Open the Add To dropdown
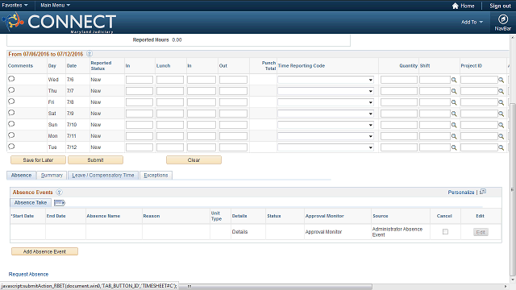This screenshot has width=516, height=290. 472,22
